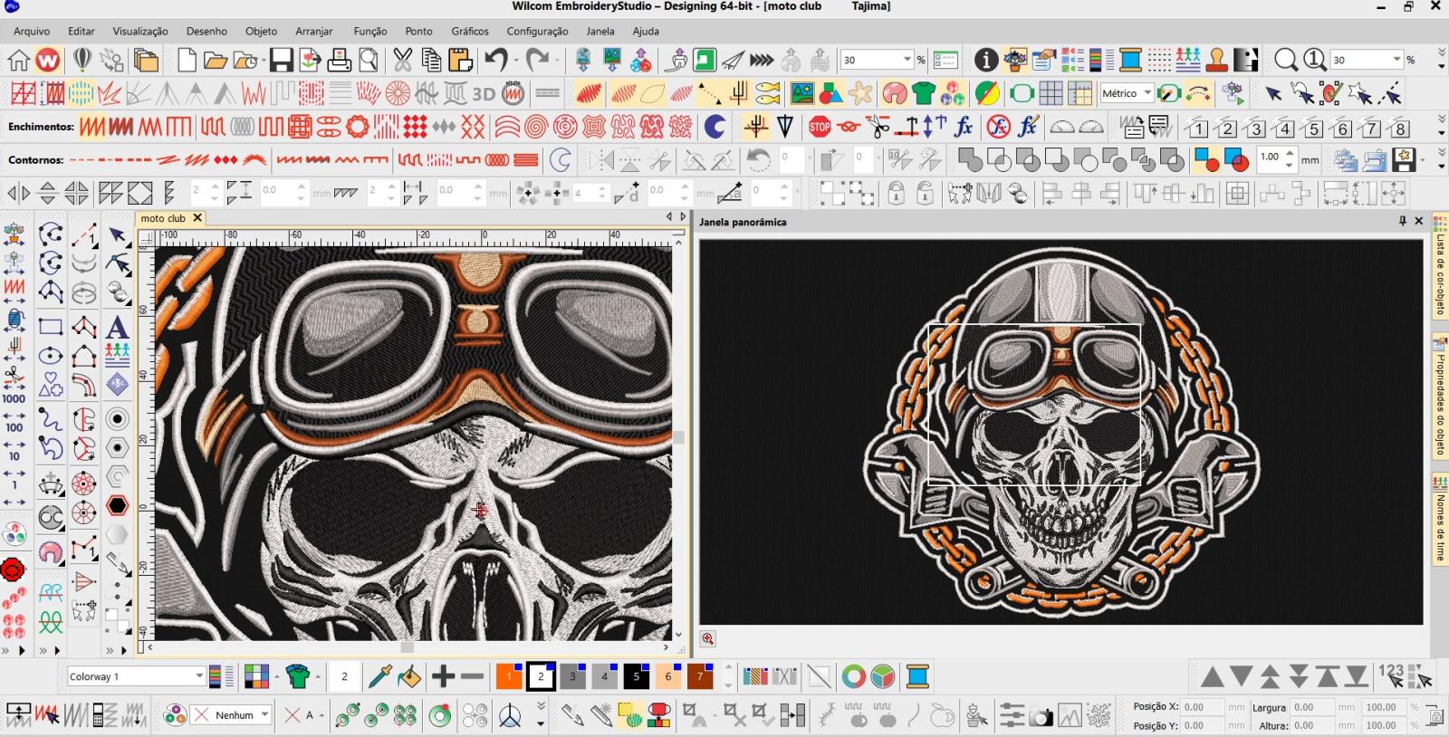Toggle numbered button 4 in toolbar
Viewport: 1449px width, 737px height.
click(1284, 128)
